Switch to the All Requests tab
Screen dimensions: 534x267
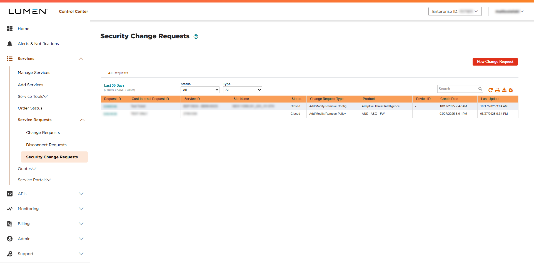pyautogui.click(x=118, y=73)
